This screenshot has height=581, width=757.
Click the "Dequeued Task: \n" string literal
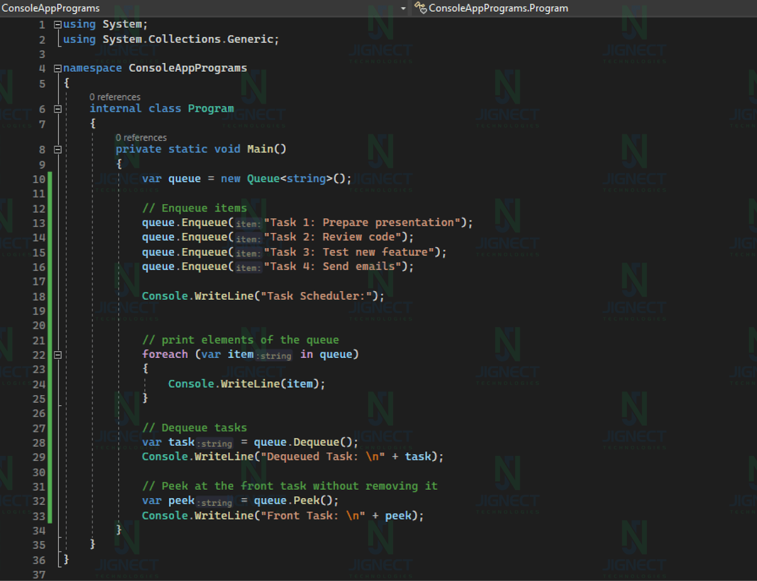pos(323,457)
